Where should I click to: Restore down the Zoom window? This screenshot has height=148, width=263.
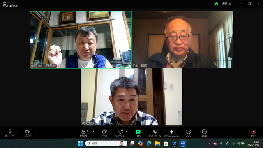click(x=249, y=4)
